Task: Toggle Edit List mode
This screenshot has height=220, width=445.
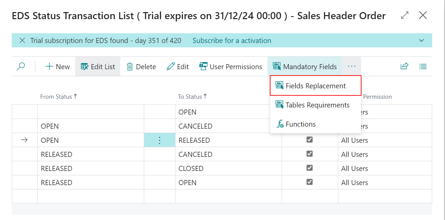Action: coord(98,67)
